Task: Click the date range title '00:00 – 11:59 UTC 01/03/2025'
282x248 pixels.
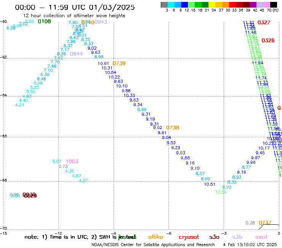Action: (75, 7)
